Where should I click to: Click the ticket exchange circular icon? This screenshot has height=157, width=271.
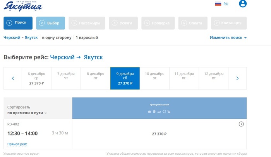pyautogui.click(x=164, y=111)
